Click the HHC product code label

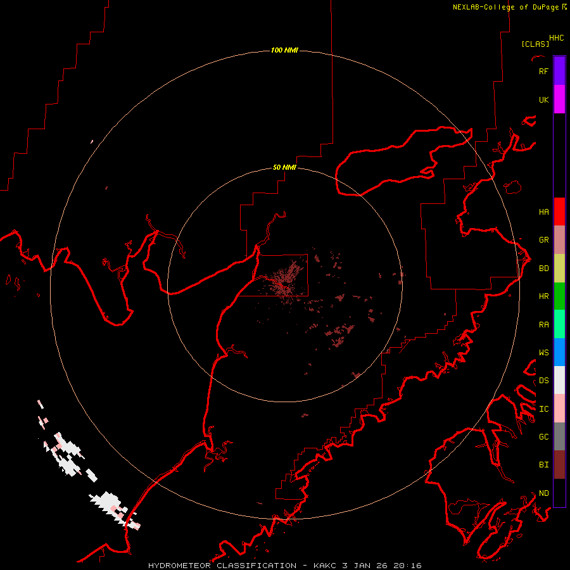click(x=557, y=38)
